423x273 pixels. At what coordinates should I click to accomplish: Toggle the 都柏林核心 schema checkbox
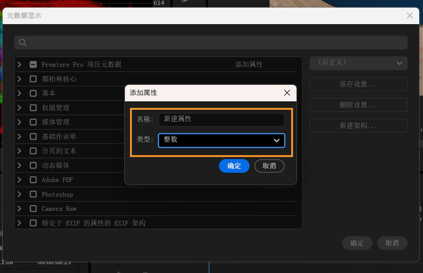pos(33,79)
